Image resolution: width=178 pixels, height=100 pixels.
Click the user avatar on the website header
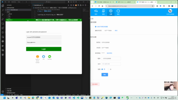pyautogui.click(x=170, y=11)
